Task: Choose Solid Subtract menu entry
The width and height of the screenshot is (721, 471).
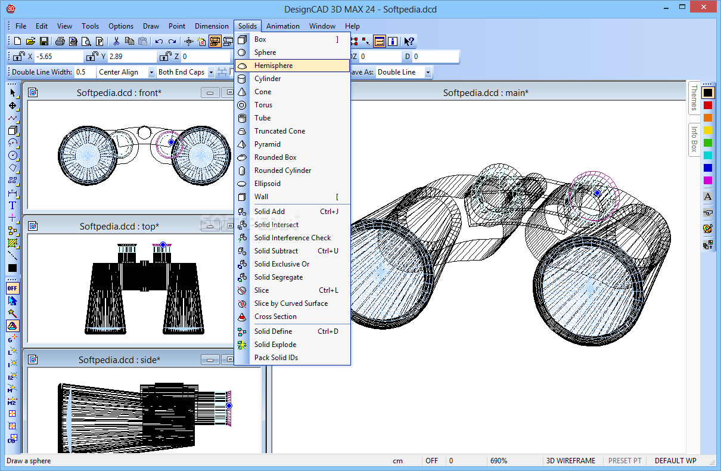Action: pyautogui.click(x=292, y=251)
